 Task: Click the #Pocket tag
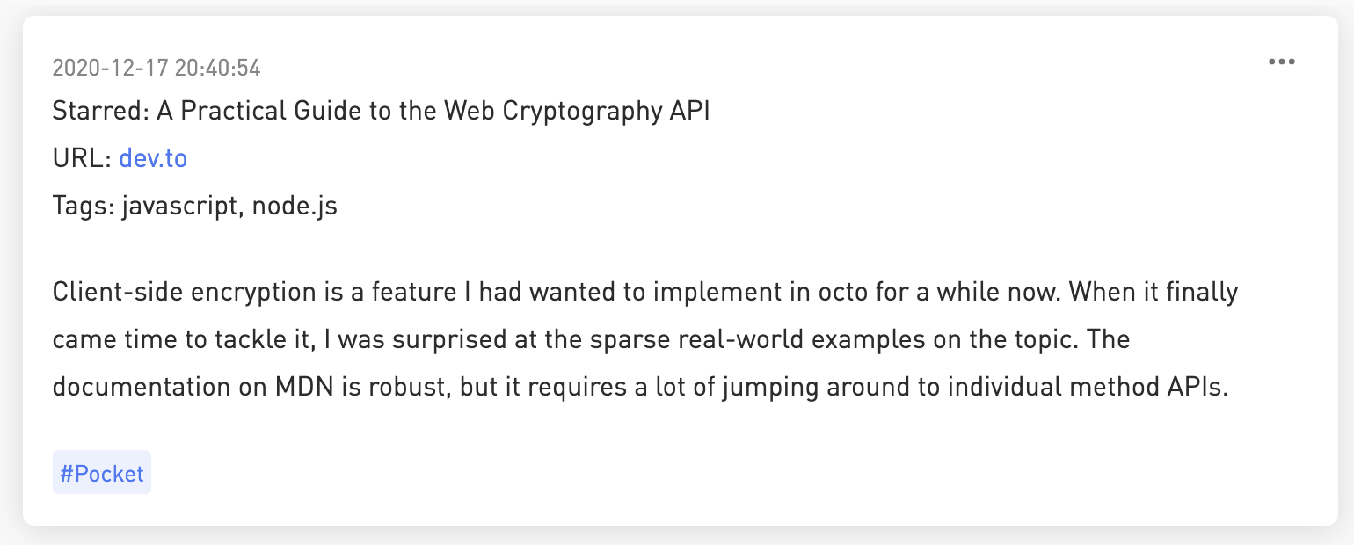click(102, 473)
